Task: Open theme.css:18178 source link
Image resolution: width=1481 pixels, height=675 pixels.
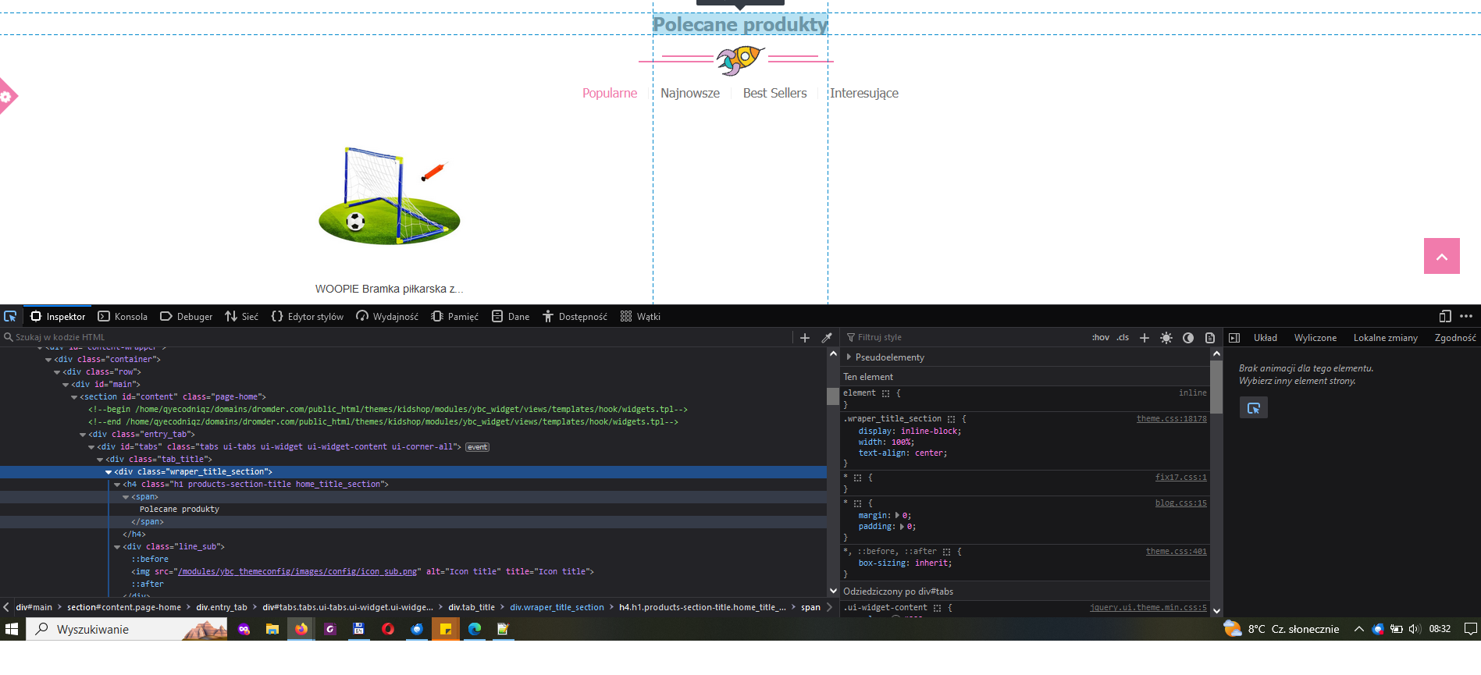Action: [1171, 419]
